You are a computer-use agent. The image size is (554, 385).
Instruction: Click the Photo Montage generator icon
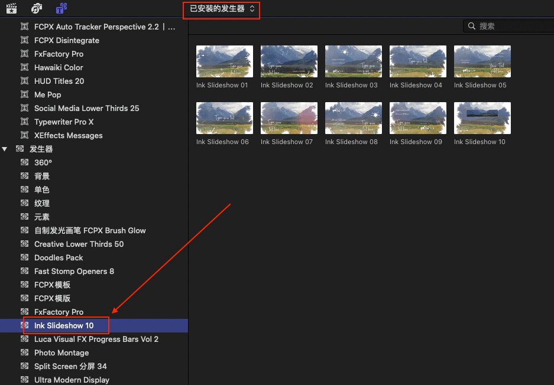point(24,353)
